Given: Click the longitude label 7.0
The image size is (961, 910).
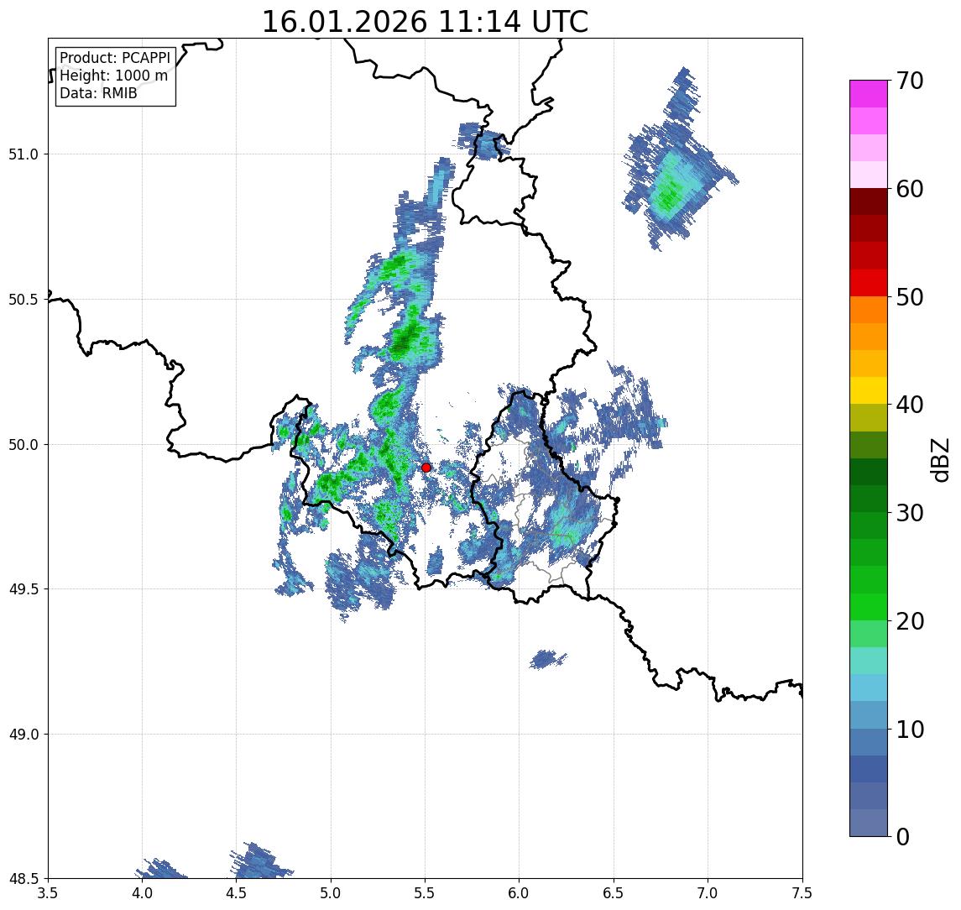Looking at the screenshot, I should [x=708, y=893].
